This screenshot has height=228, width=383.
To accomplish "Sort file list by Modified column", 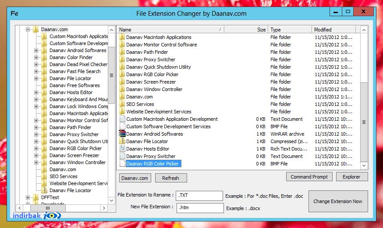I will pyautogui.click(x=333, y=29).
